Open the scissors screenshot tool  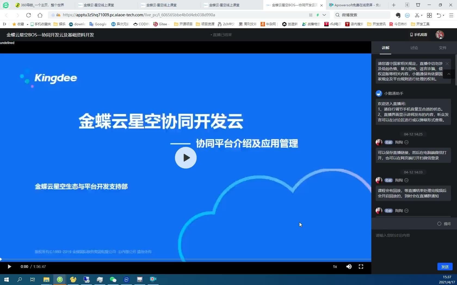click(x=417, y=15)
